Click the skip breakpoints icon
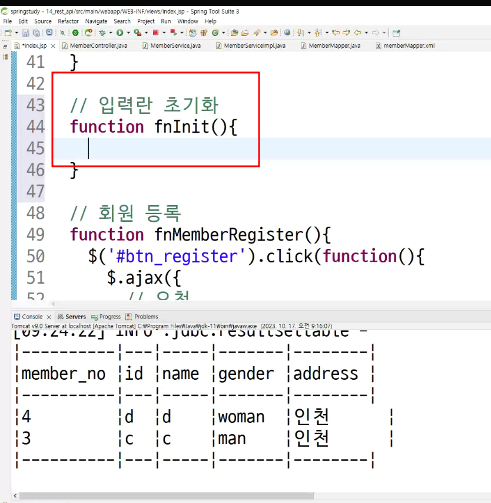This screenshot has height=503, width=491. coord(62,32)
